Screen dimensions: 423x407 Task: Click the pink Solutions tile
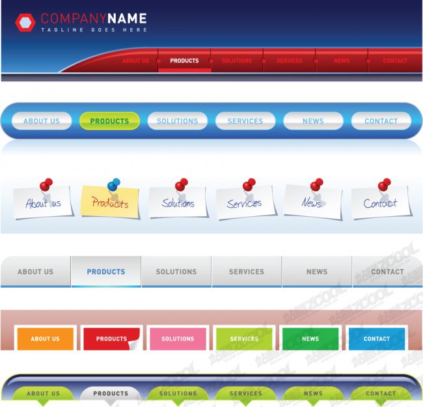[178, 339]
